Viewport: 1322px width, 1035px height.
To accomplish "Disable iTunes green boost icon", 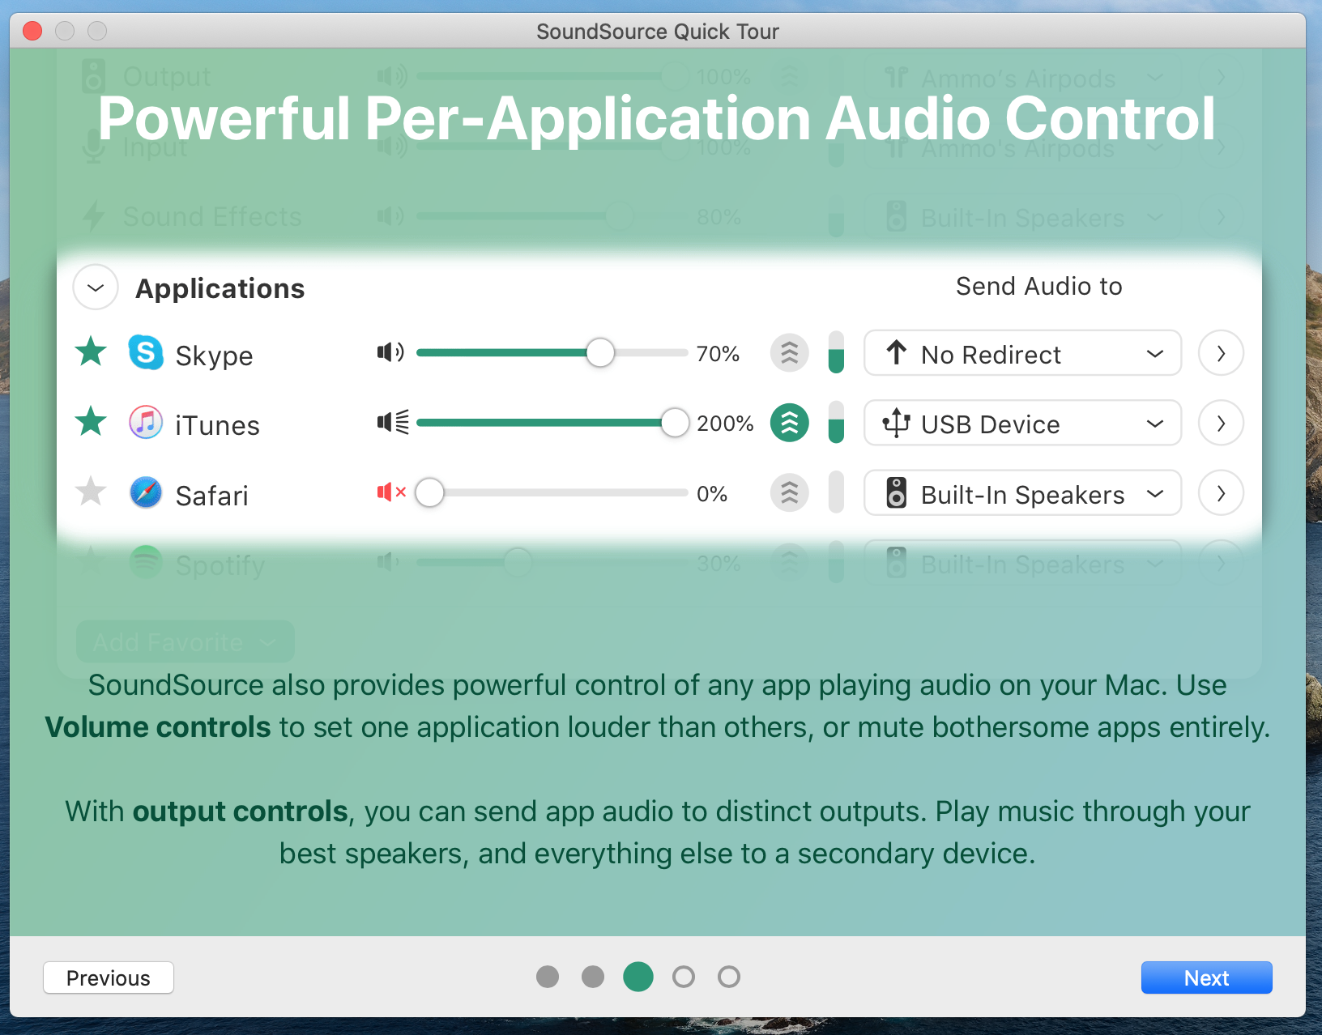I will pyautogui.click(x=790, y=422).
